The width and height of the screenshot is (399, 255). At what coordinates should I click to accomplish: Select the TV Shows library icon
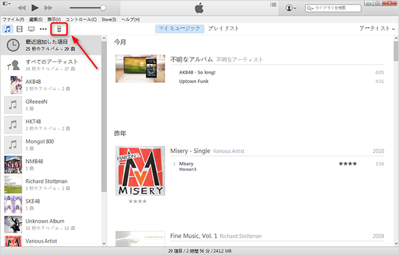(31, 29)
